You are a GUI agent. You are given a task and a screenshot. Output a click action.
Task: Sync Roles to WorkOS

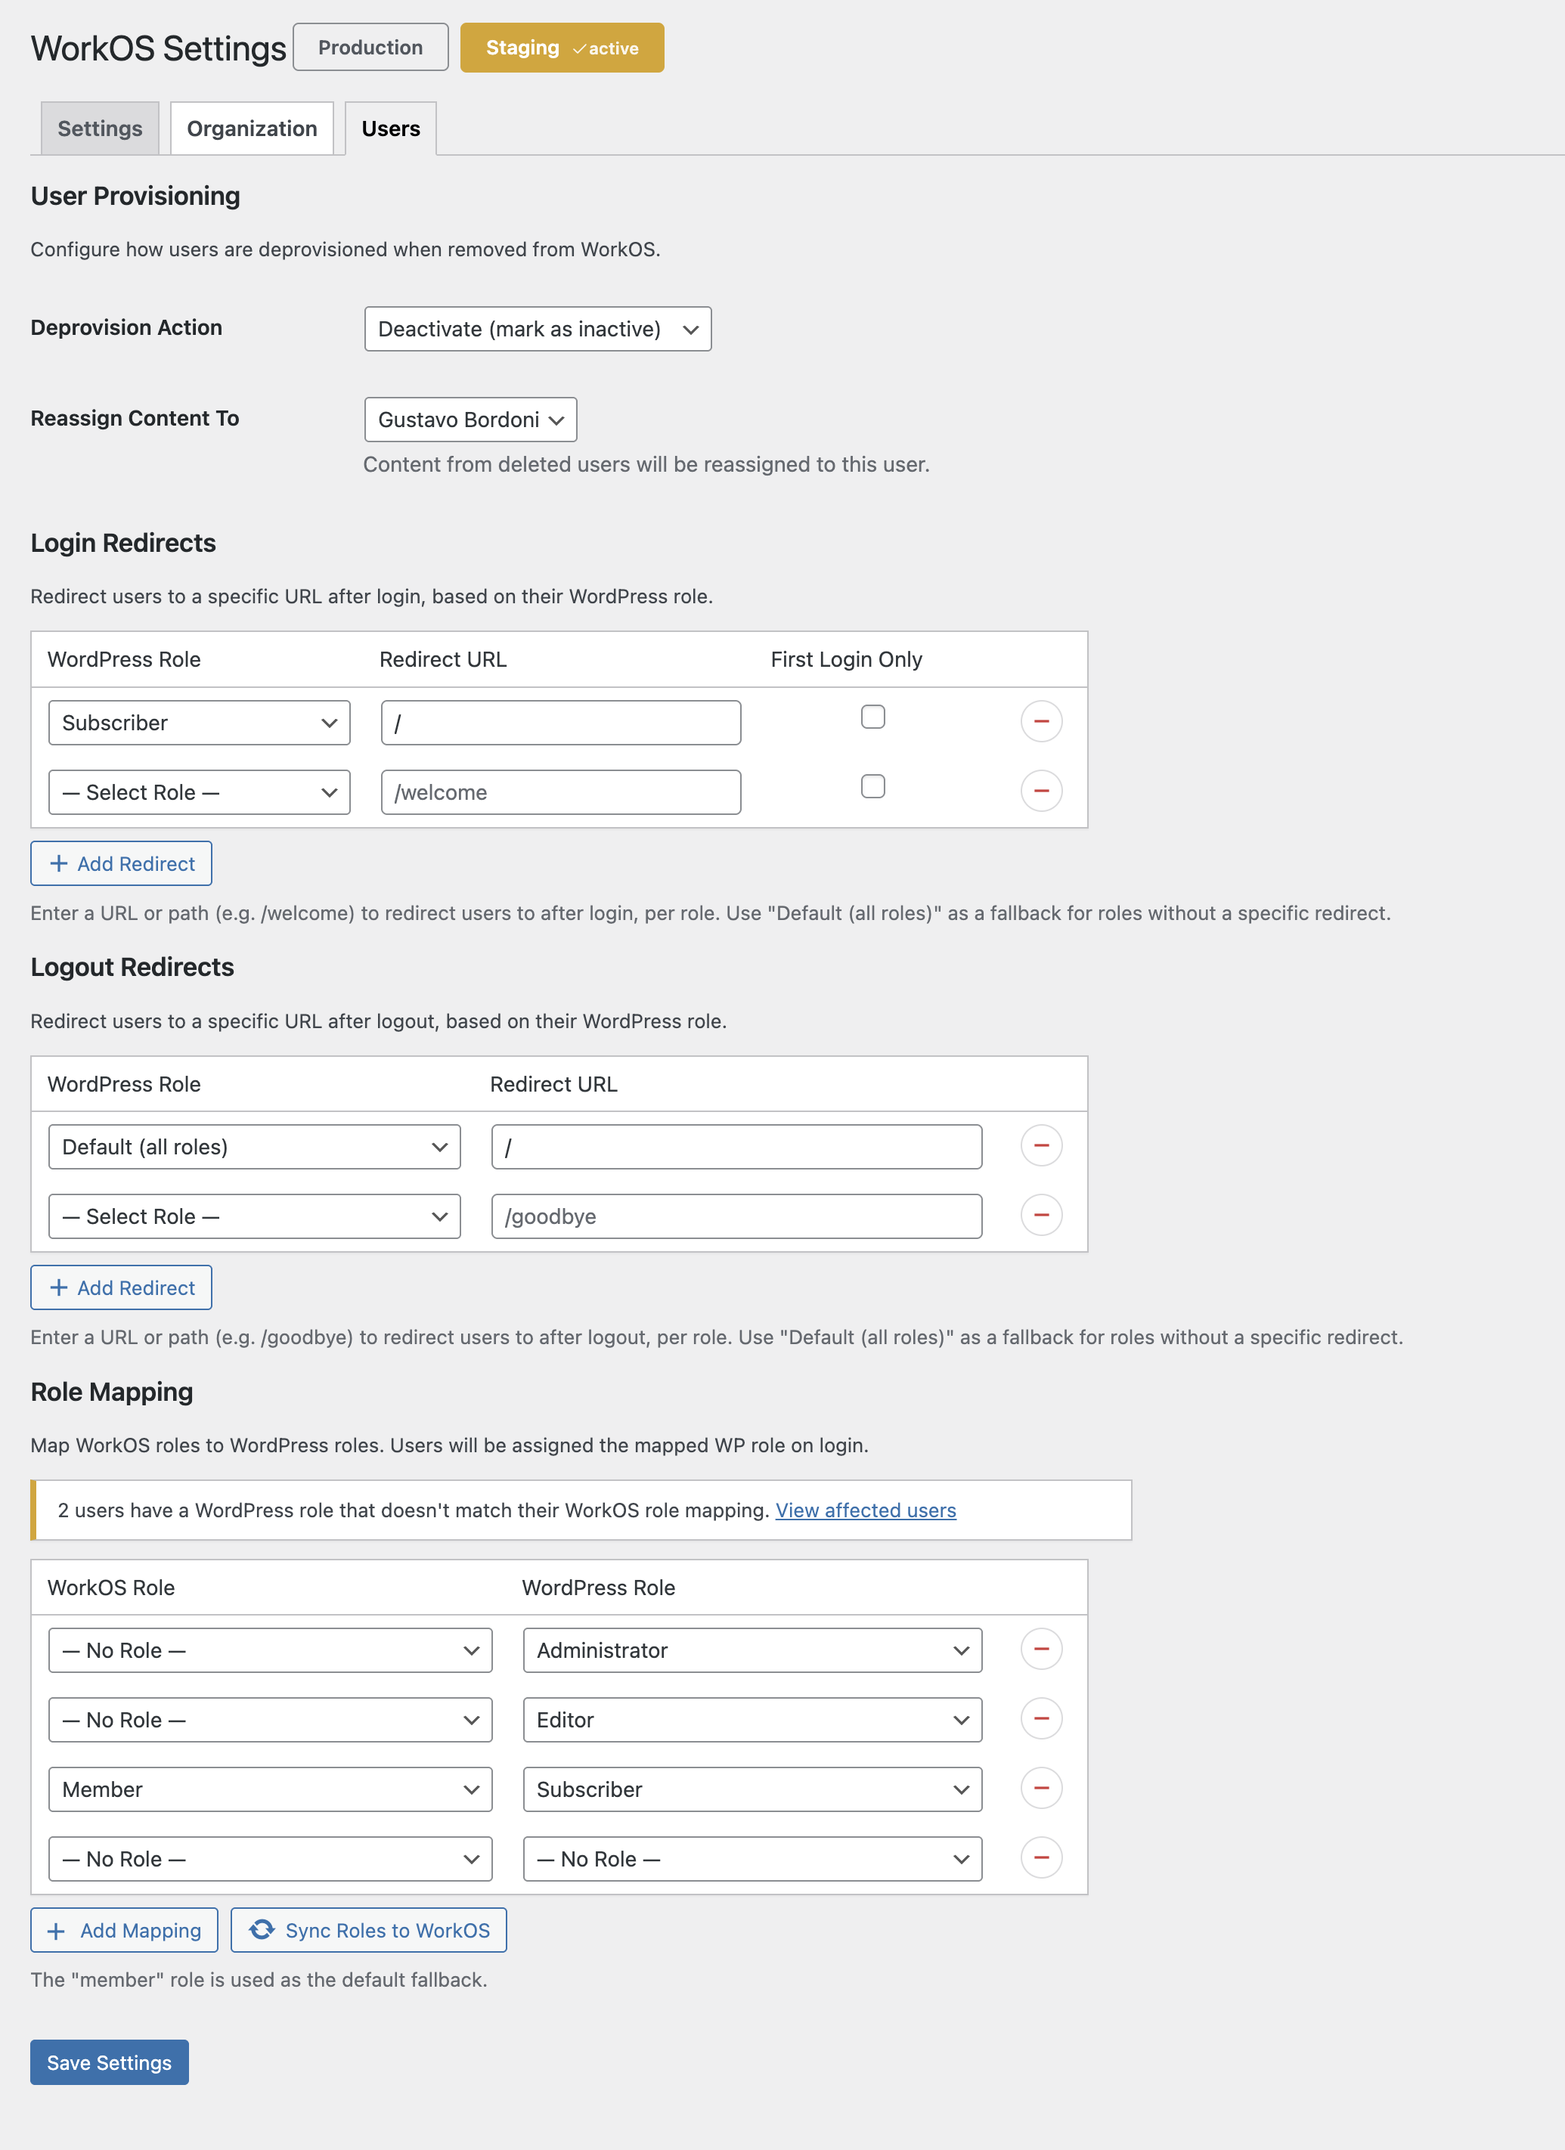pyautogui.click(x=369, y=1930)
